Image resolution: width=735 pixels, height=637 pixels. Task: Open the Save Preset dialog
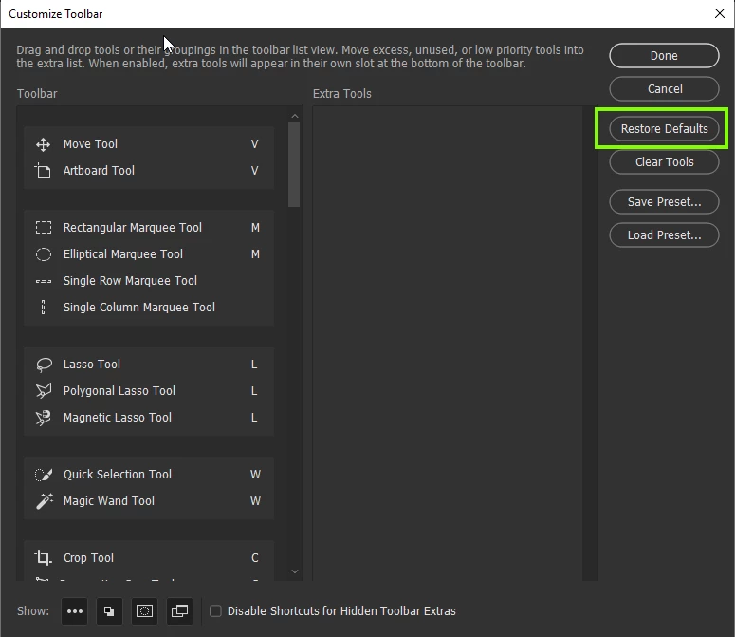point(664,201)
